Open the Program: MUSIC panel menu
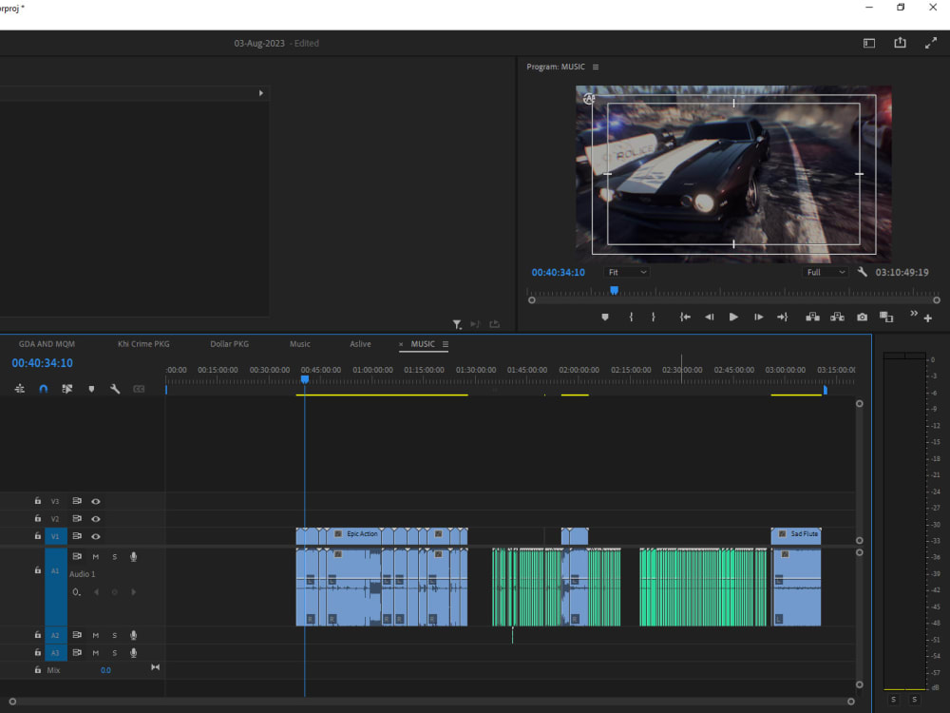Image resolution: width=950 pixels, height=713 pixels. coord(596,67)
